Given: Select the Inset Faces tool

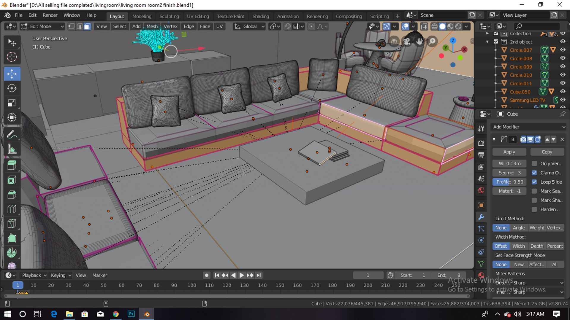Looking at the screenshot, I should pos(12,180).
